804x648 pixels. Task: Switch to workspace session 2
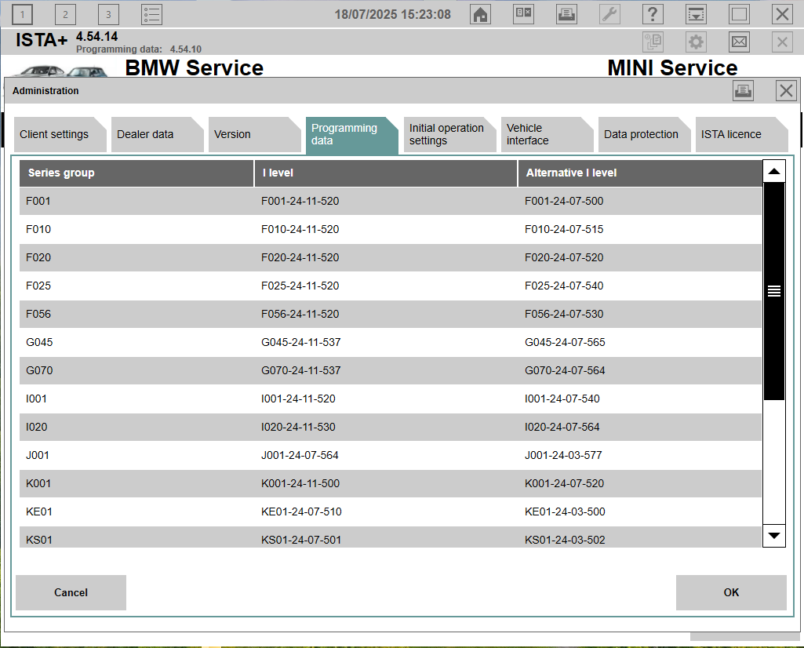pyautogui.click(x=65, y=13)
